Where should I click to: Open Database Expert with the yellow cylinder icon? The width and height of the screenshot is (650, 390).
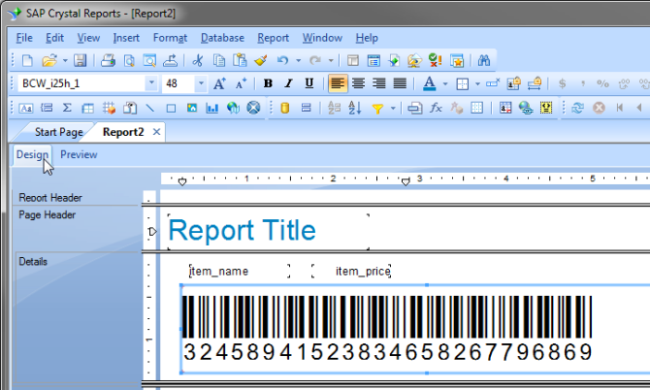285,109
